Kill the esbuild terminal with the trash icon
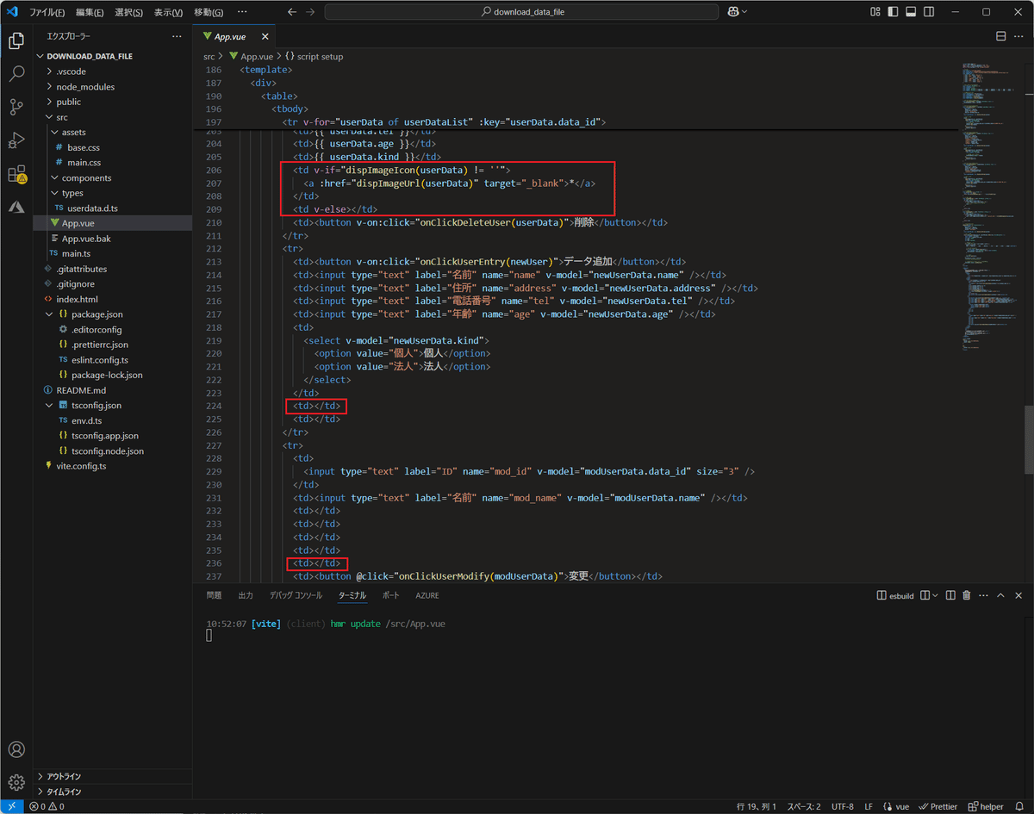This screenshot has height=814, width=1034. pos(966,595)
